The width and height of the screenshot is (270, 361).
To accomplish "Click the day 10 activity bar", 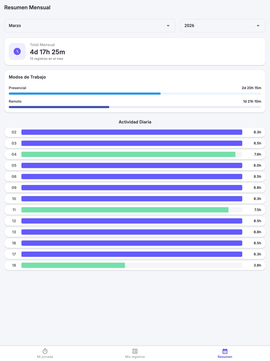I will pos(132,199).
